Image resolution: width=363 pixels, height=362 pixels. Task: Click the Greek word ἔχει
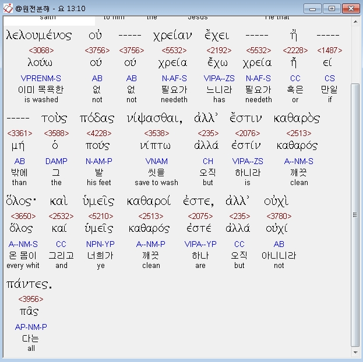pos(217,36)
